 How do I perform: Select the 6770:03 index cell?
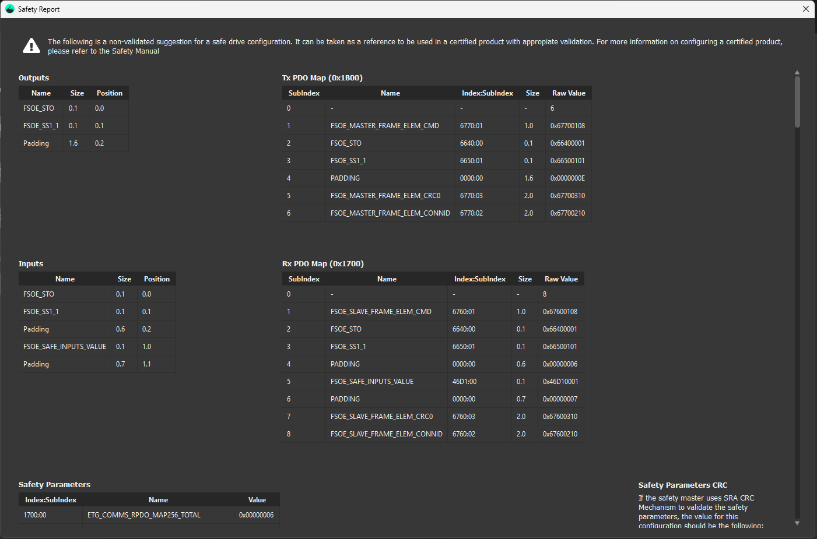471,196
